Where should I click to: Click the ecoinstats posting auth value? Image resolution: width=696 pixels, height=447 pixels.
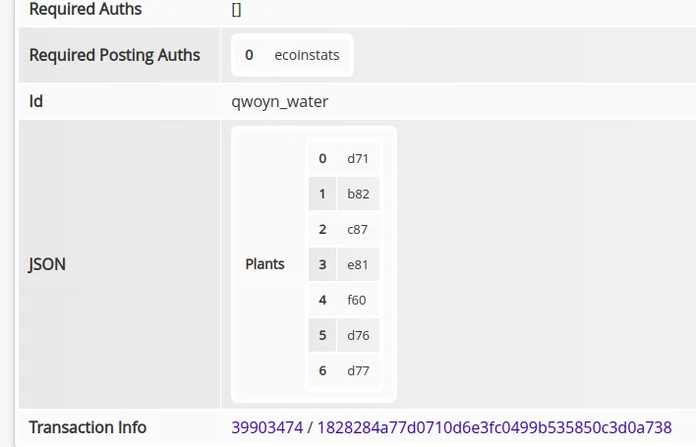pos(307,55)
